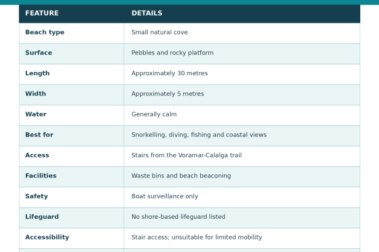379x252 pixels.
Task: Click the 'Width' row label
Action: click(x=36, y=93)
